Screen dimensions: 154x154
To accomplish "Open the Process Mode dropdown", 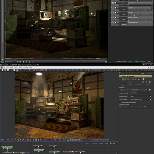I will point(141,96).
